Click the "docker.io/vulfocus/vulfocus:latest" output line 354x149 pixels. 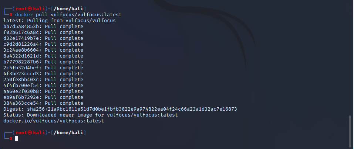pos(53,121)
